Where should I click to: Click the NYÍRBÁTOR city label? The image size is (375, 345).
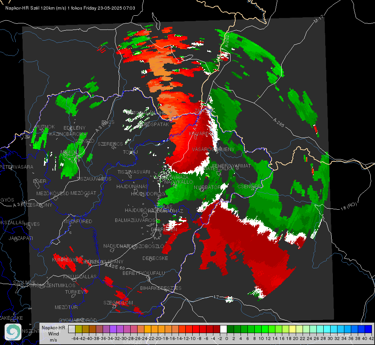(207, 187)
